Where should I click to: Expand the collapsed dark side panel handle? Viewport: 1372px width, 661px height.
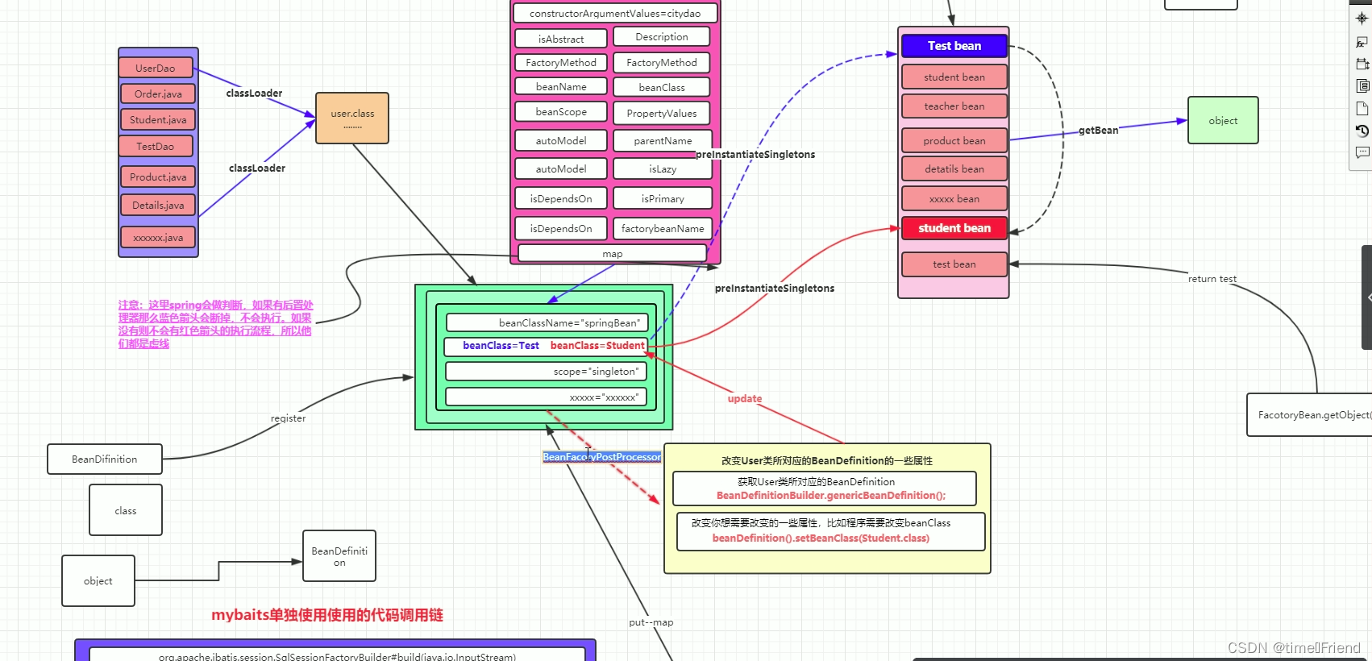[x=1367, y=297]
